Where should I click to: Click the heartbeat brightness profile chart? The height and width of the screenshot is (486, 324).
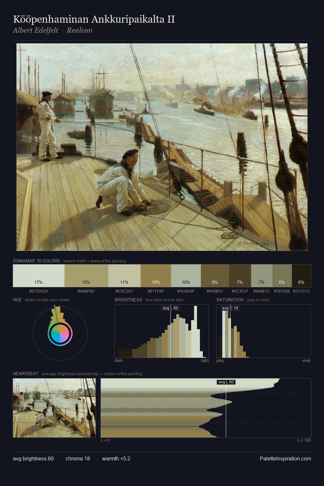[206, 408]
